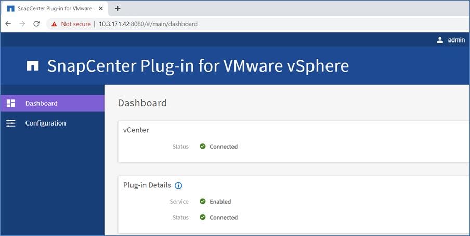Click the Plug-in Details card title
Viewport: 470px width, 236px height.
(x=147, y=185)
